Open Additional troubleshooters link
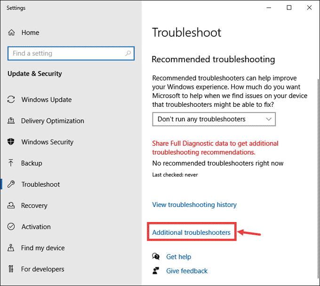 191,232
